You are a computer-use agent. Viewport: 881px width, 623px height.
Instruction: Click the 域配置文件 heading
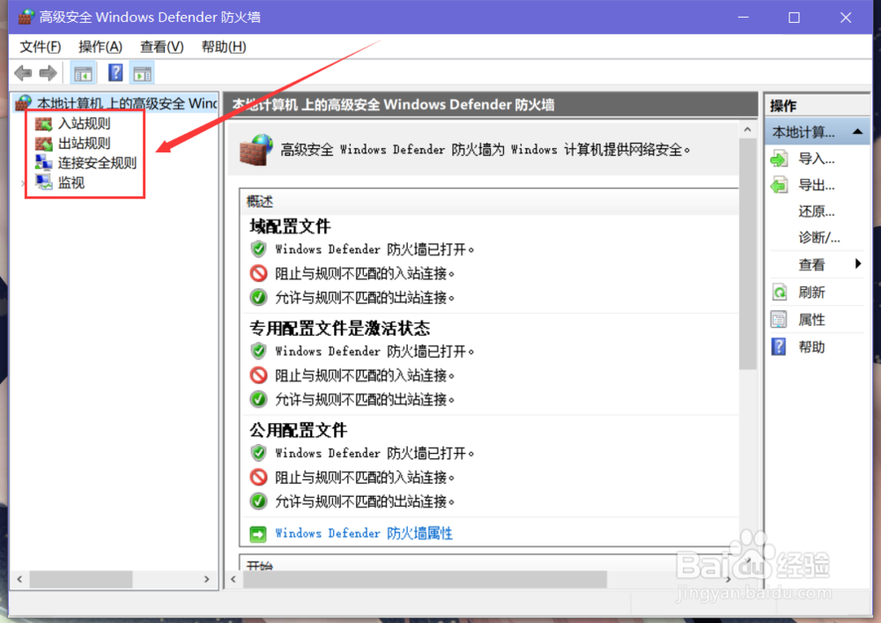[x=290, y=226]
